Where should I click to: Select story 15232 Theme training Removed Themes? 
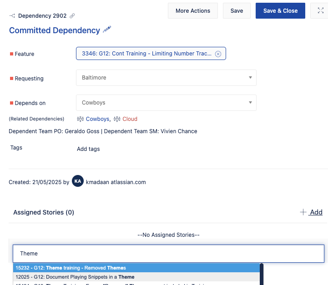[x=136, y=268]
